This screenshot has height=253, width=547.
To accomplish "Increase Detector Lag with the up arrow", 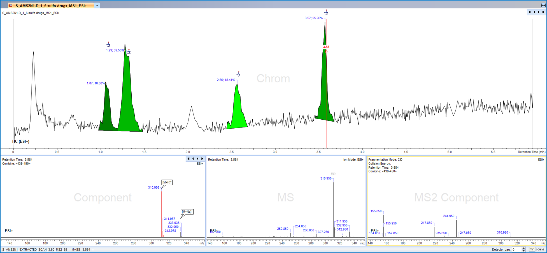I will click(523, 248).
